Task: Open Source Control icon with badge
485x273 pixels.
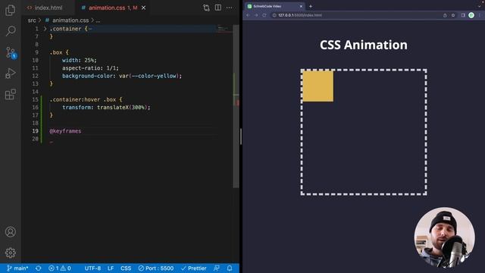Action: pyautogui.click(x=11, y=52)
